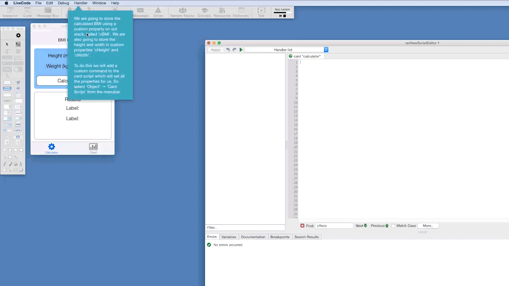Click the gear icon in Tools palette

18,35
